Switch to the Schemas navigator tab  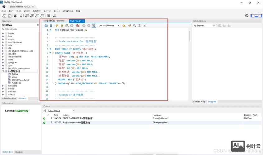[22, 98]
